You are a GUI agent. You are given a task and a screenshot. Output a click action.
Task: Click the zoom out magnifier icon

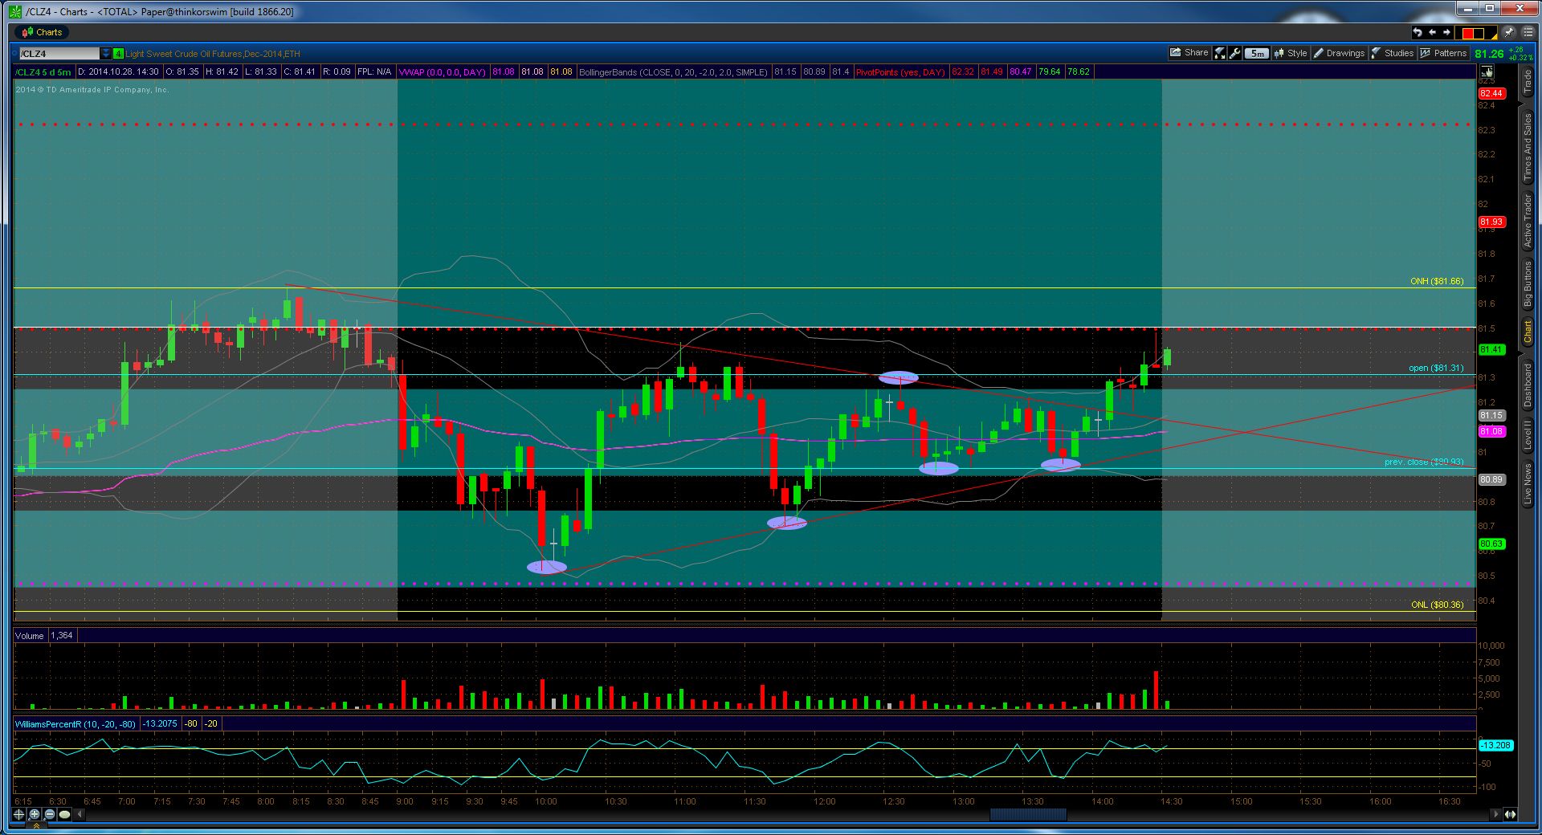pos(50,814)
